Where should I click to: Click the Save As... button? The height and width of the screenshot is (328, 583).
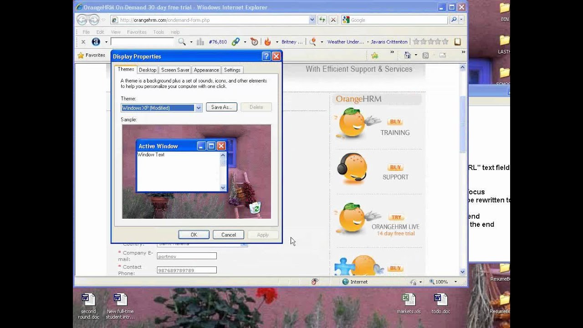coord(221,107)
